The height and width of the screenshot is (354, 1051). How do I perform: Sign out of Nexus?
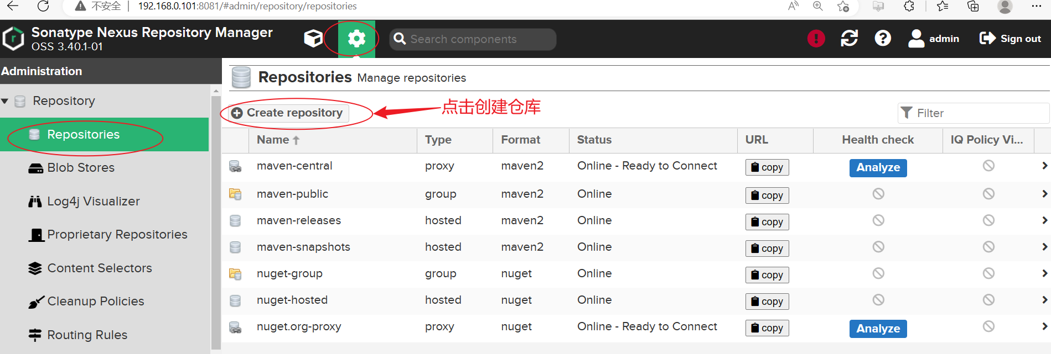tap(1011, 39)
